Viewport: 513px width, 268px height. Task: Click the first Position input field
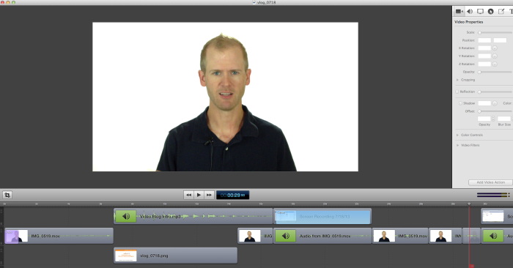click(484, 40)
